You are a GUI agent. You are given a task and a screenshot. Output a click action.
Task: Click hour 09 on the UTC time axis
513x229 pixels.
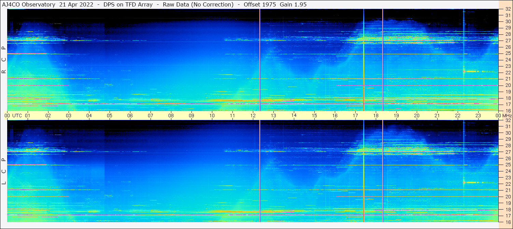point(191,116)
